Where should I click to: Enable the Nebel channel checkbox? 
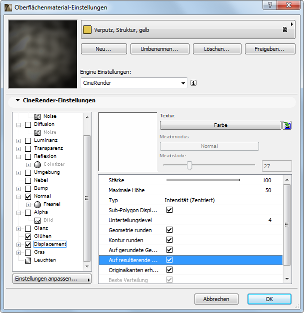pos(28,180)
